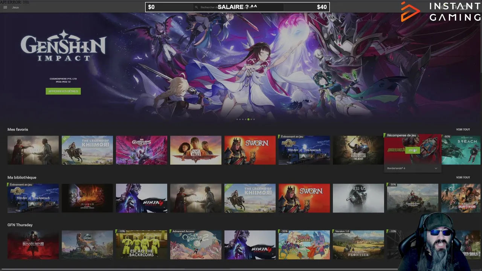
Task: Open the GFN Thursday tile with -35% badge
Action: coord(304,245)
